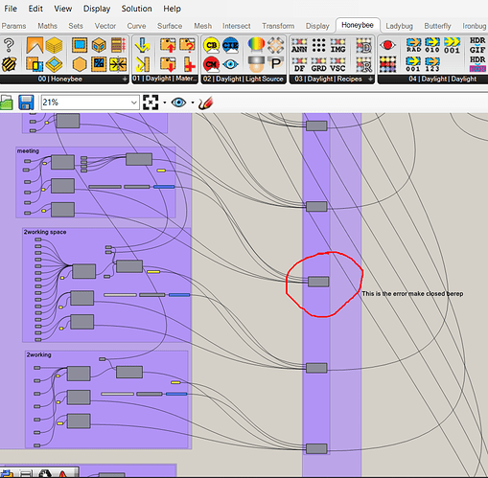Screen dimensions: 488x478
Task: Click the DF daylight factor icon
Action: click(299, 65)
